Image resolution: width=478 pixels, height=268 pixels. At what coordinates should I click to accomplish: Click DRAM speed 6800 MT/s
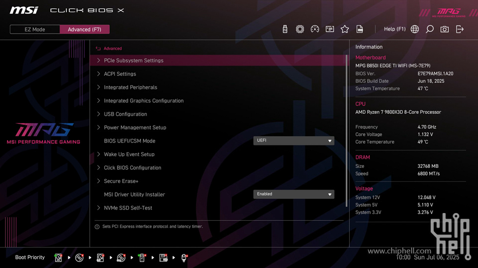click(429, 174)
